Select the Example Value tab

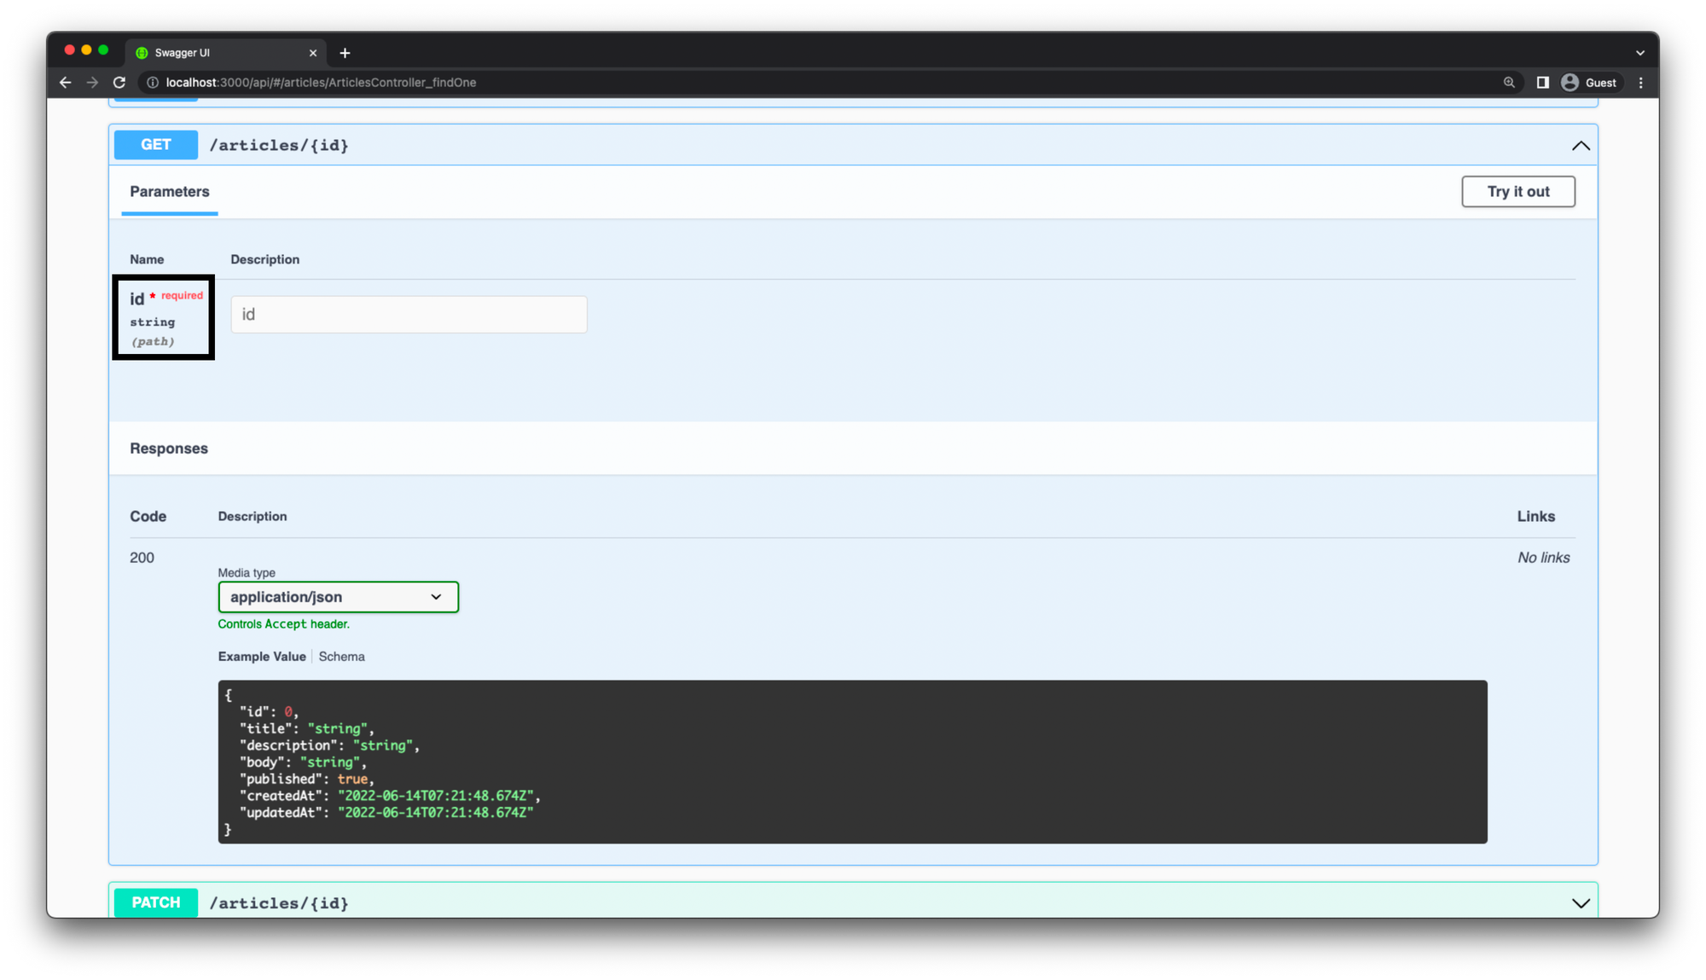point(262,657)
